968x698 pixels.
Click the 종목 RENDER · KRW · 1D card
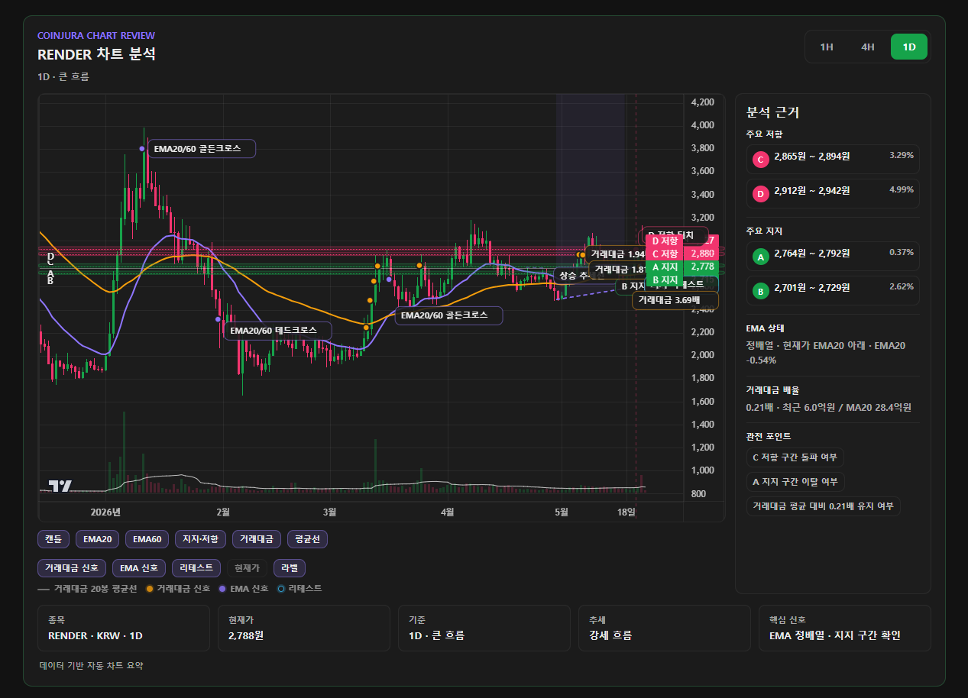point(124,628)
